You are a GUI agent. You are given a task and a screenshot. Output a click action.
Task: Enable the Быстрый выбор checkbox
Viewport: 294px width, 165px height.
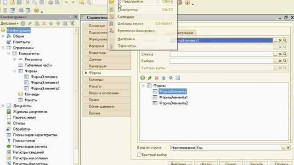pos(139,155)
